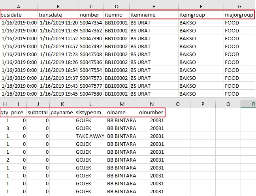Image resolution: width=256 pixels, height=196 pixels.
Task: Select the busidate header cell
Action: pyautogui.click(x=19, y=15)
